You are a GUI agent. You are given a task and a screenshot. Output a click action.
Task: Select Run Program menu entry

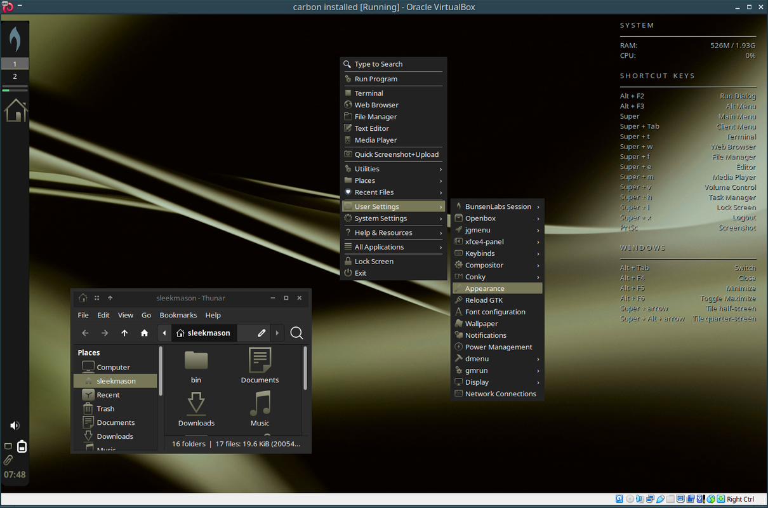[x=393, y=79]
